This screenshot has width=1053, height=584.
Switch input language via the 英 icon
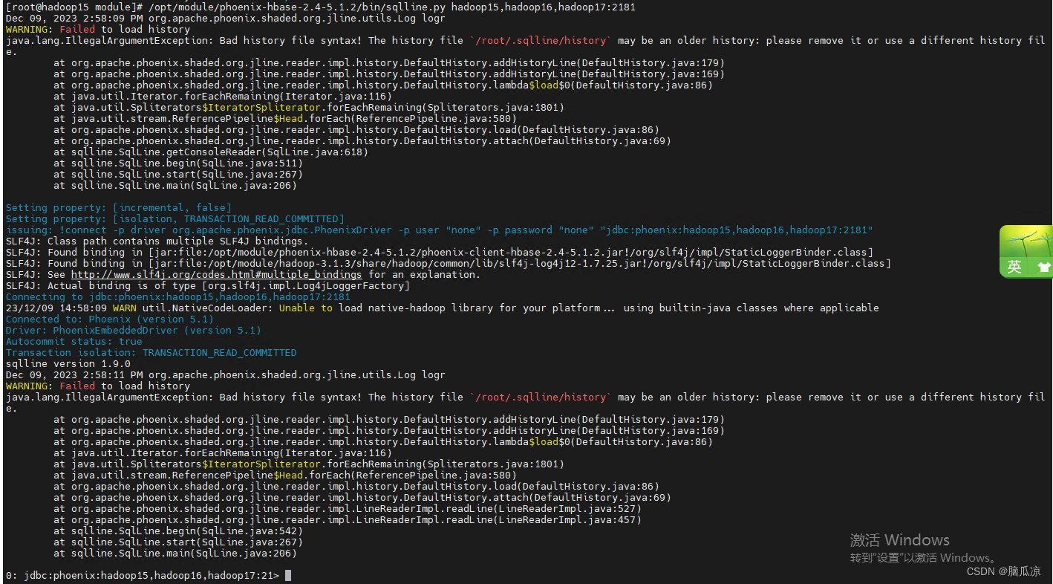click(1014, 267)
